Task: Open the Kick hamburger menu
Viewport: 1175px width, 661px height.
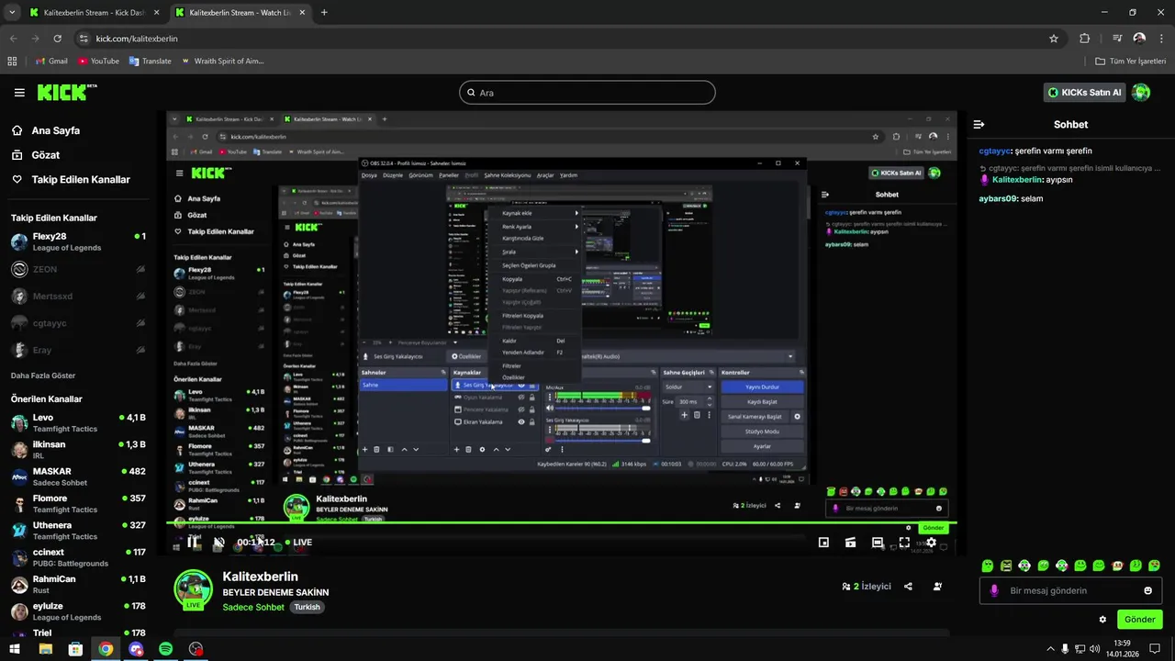Action: [x=19, y=93]
